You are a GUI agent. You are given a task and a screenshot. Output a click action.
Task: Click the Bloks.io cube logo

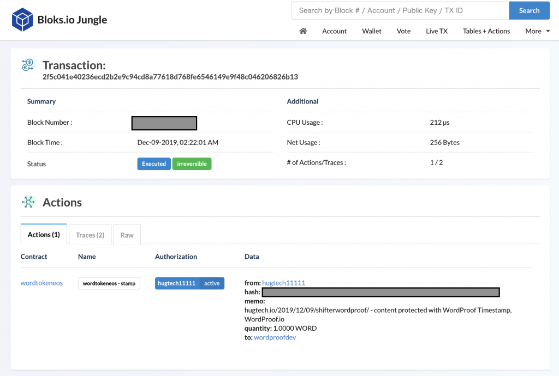[22, 20]
